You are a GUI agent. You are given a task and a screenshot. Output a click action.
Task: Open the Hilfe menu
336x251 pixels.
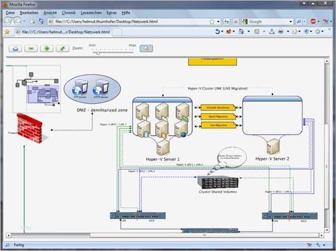[126, 13]
